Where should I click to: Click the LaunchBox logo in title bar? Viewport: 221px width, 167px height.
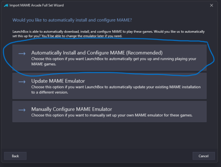6,5
